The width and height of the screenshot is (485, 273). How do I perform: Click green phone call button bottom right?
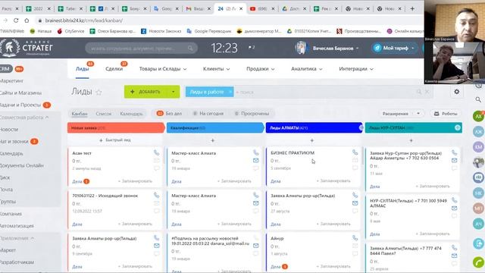click(478, 262)
